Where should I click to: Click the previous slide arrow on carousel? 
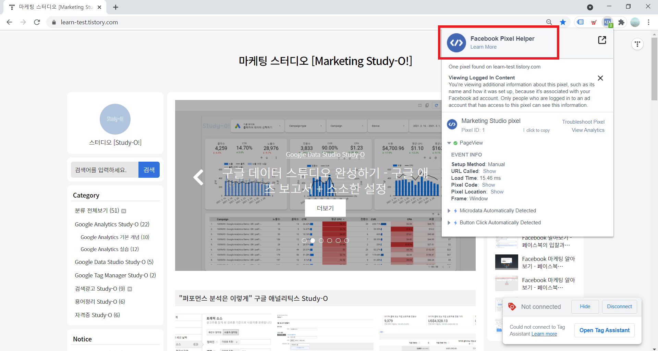pos(198,177)
